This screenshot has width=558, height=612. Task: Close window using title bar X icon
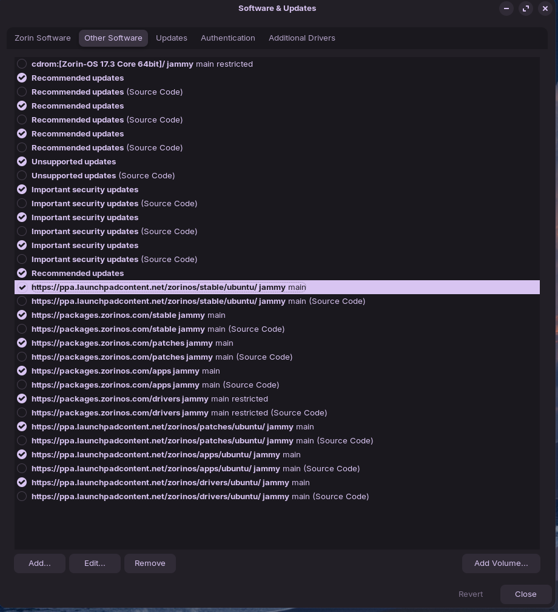[545, 8]
